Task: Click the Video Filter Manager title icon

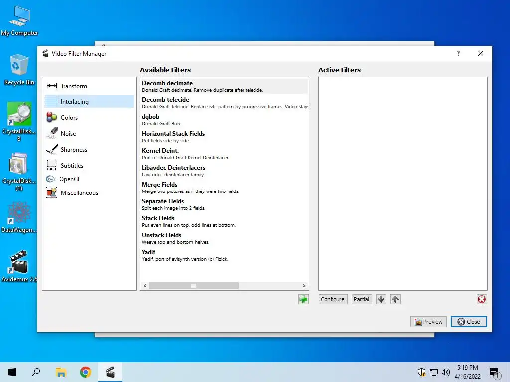Action: click(45, 53)
